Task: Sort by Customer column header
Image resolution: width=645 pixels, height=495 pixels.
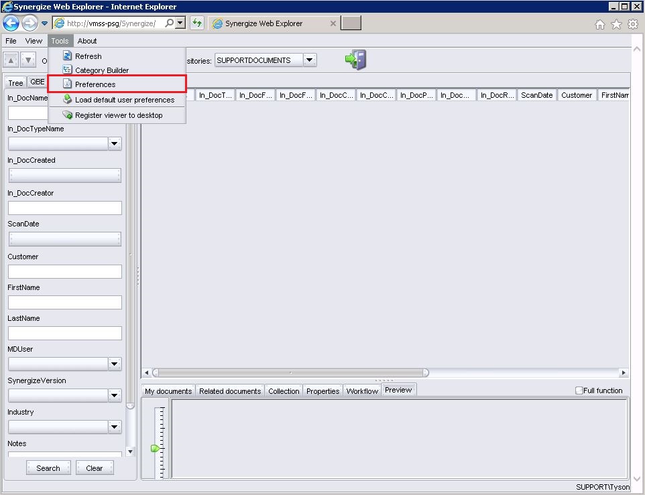Action: [x=577, y=95]
